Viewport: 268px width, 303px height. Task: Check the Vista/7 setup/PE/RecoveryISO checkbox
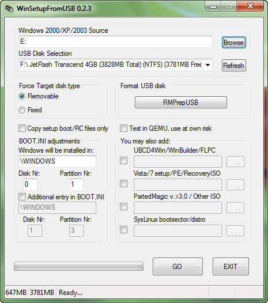pyautogui.click(x=123, y=184)
